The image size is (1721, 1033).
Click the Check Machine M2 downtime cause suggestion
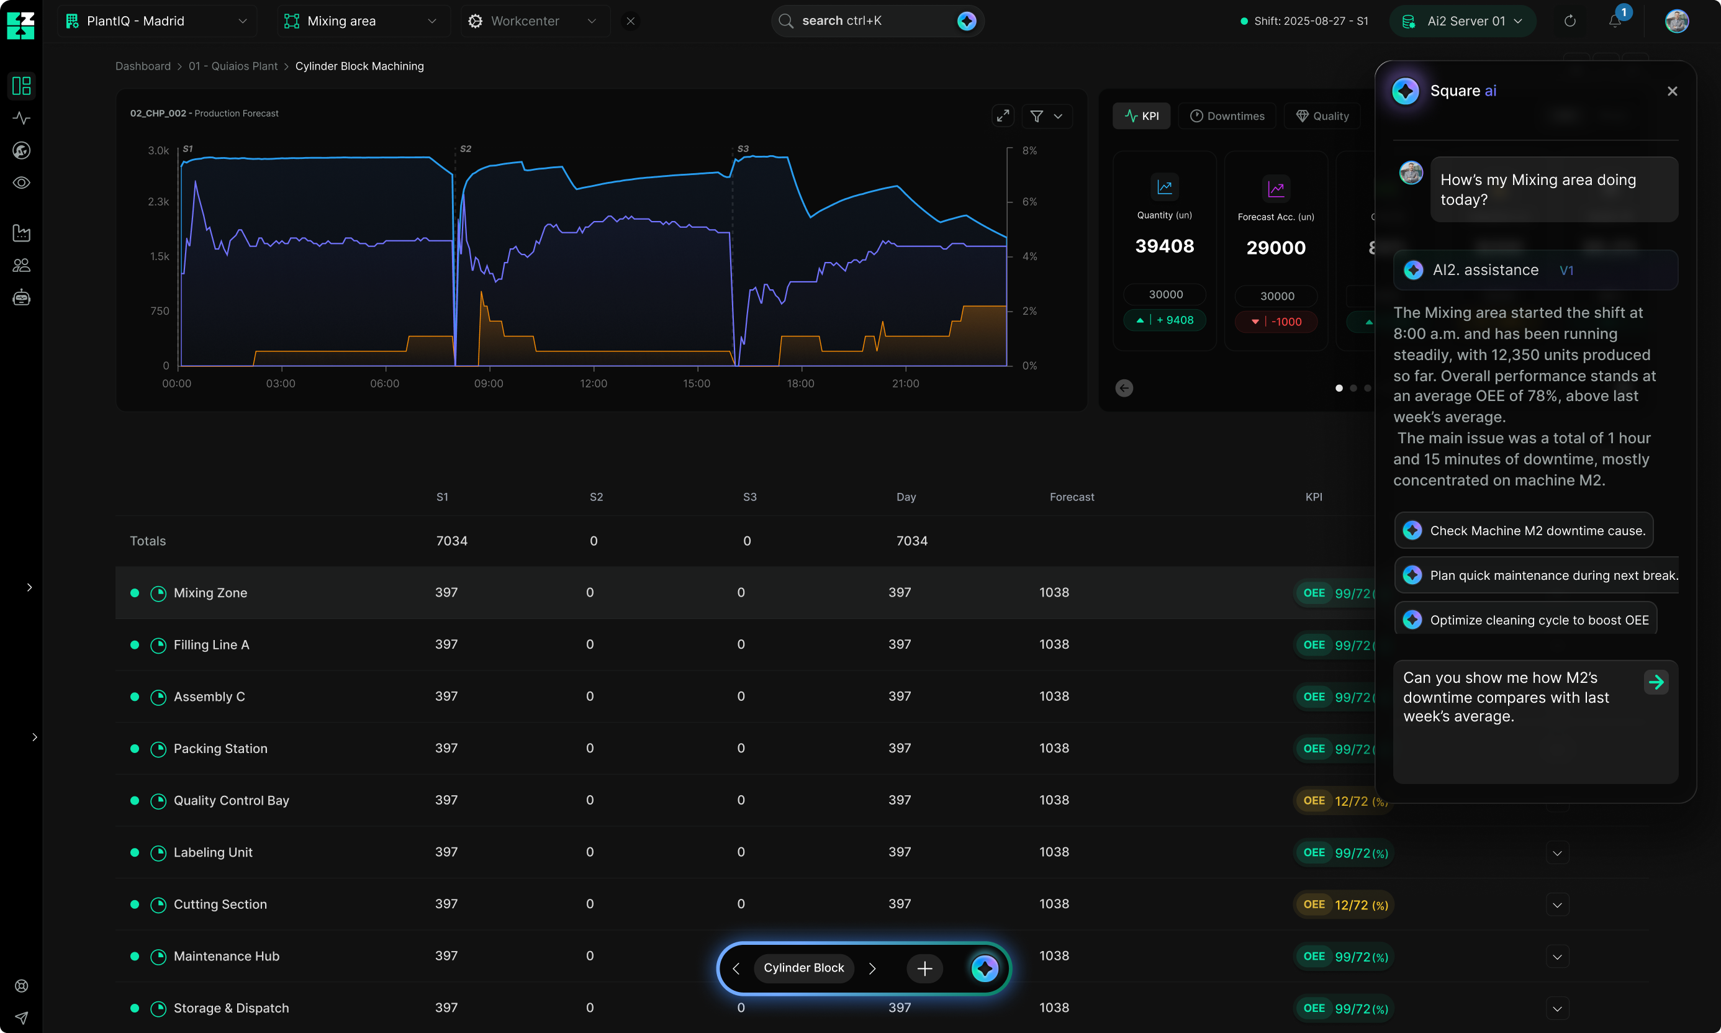[1524, 530]
